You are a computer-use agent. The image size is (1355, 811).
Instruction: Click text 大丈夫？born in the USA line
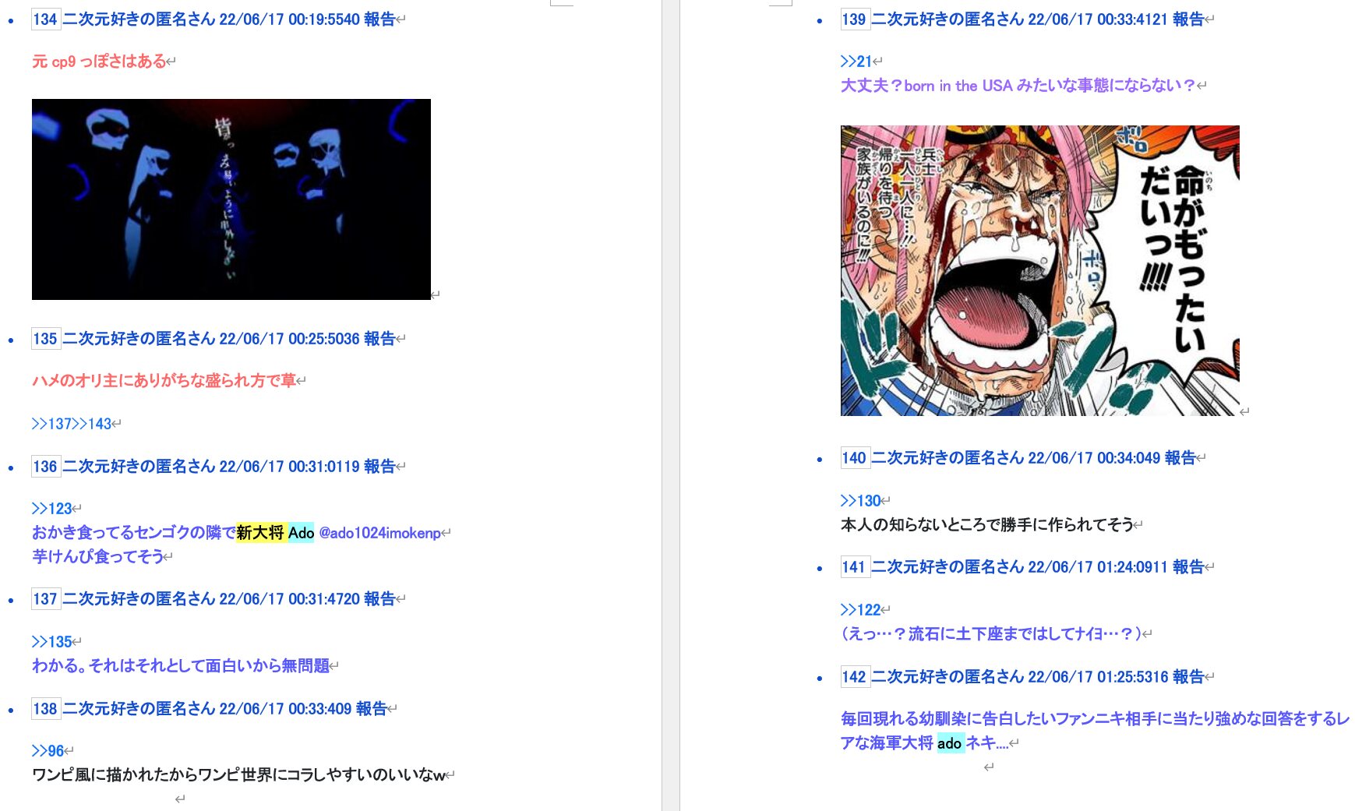point(1018,86)
